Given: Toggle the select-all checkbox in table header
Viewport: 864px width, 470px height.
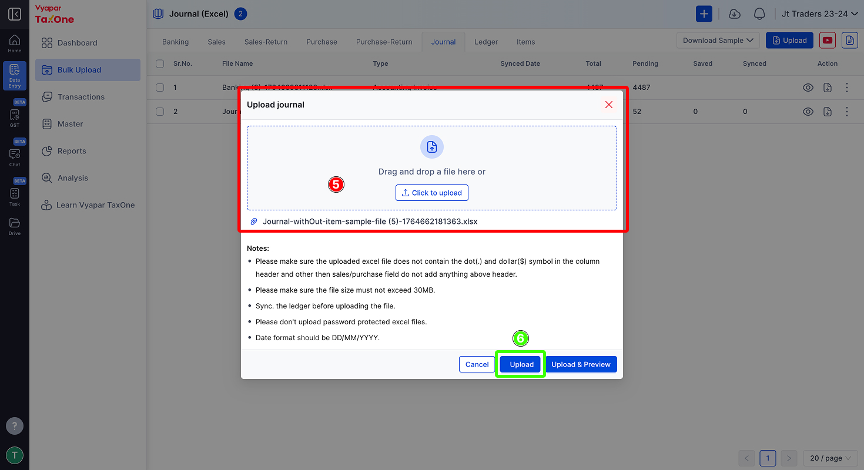Looking at the screenshot, I should [160, 63].
